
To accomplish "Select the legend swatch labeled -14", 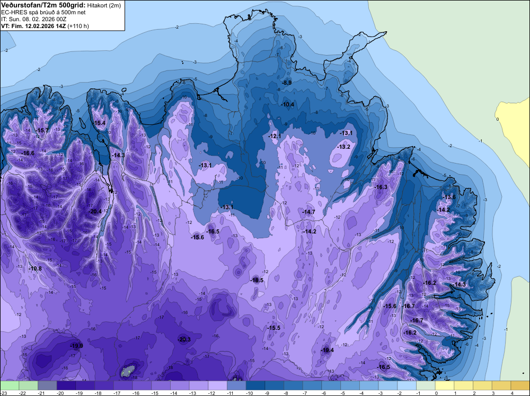I will point(180,385).
